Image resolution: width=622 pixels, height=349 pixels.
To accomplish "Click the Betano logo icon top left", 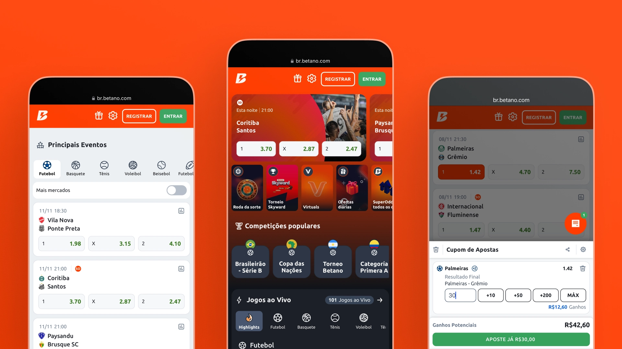I will coord(43,116).
